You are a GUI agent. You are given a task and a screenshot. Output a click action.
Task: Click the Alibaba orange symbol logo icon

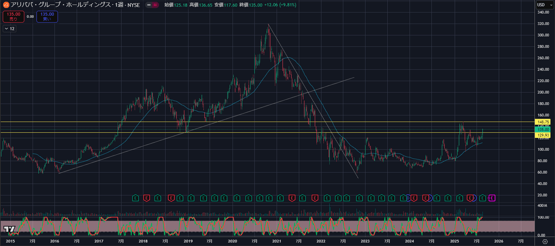[6, 5]
